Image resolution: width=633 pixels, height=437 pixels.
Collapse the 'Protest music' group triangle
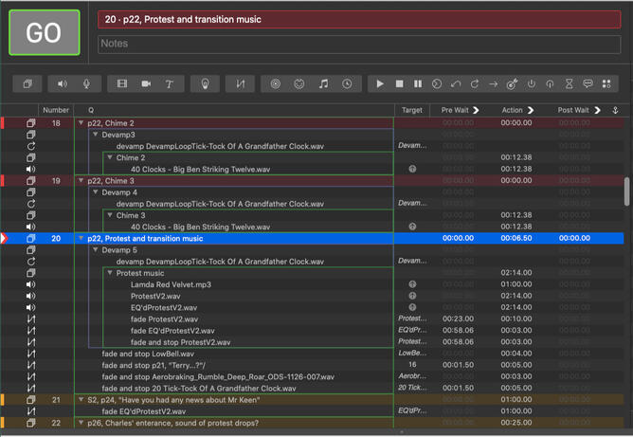109,273
